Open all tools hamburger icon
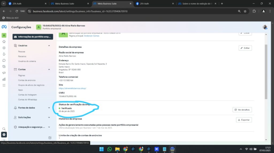This screenshot has width=274, height=153. click(x=4, y=85)
